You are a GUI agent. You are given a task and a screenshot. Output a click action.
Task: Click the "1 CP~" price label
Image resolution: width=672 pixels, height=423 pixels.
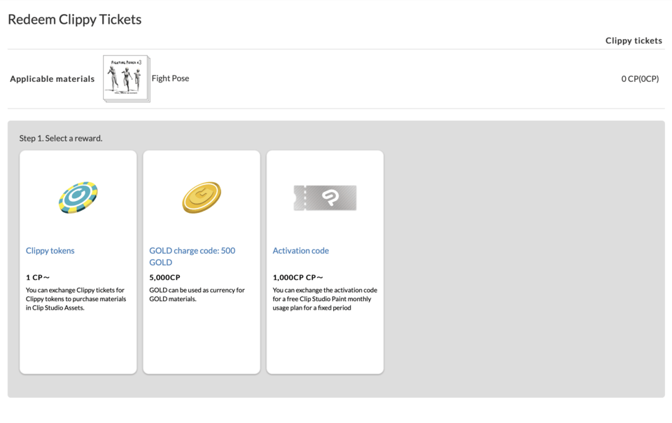coord(38,277)
